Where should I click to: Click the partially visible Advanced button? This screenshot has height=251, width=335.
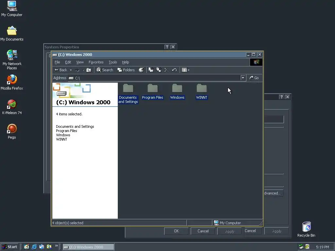point(273,193)
